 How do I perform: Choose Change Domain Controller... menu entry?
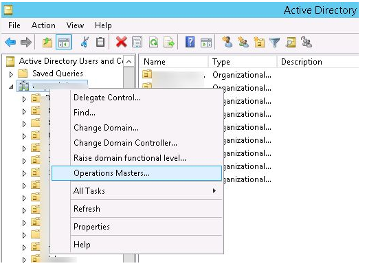pos(137,143)
